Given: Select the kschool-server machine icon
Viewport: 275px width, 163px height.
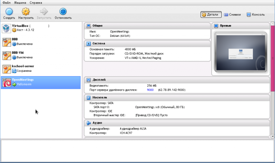Looking at the screenshot, I should point(7,69).
